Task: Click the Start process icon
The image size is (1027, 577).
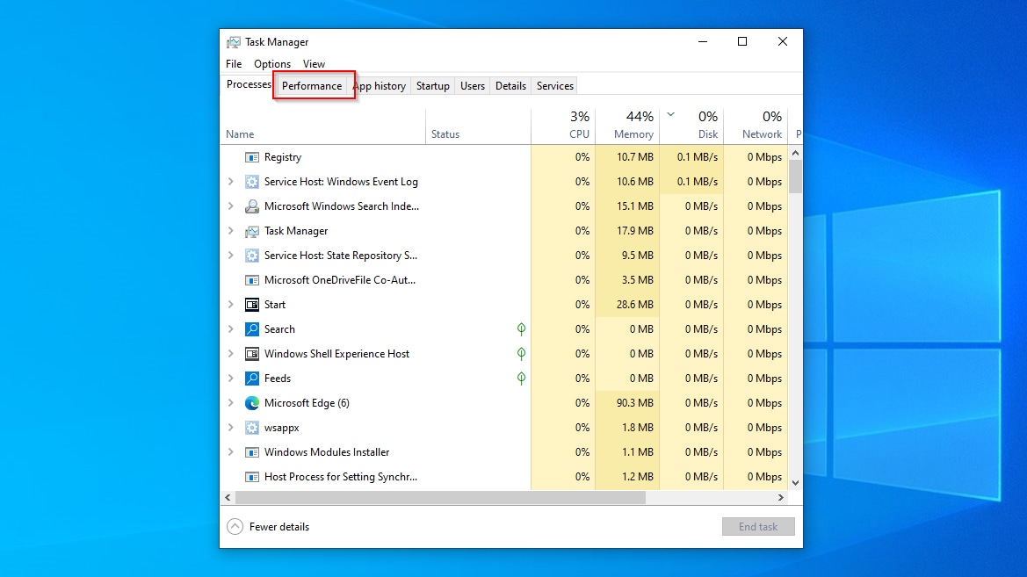Action: (251, 305)
